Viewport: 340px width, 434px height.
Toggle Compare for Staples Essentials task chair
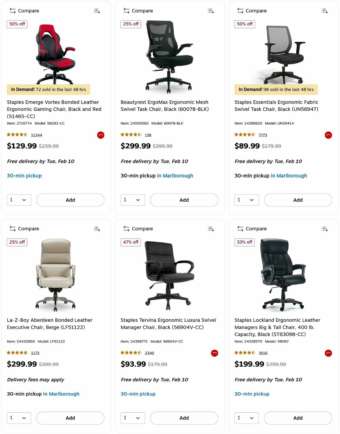pos(252,11)
